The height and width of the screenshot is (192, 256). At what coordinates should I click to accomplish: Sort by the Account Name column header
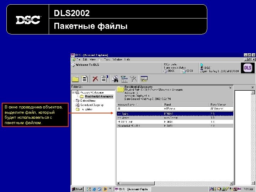click(x=140, y=105)
